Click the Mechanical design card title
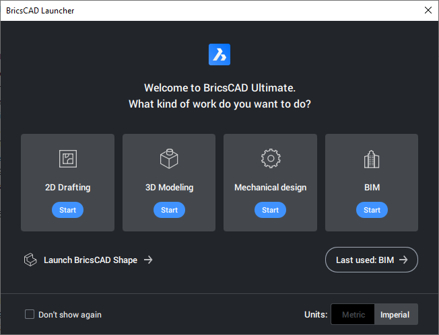This screenshot has width=439, height=335. pyautogui.click(x=270, y=188)
